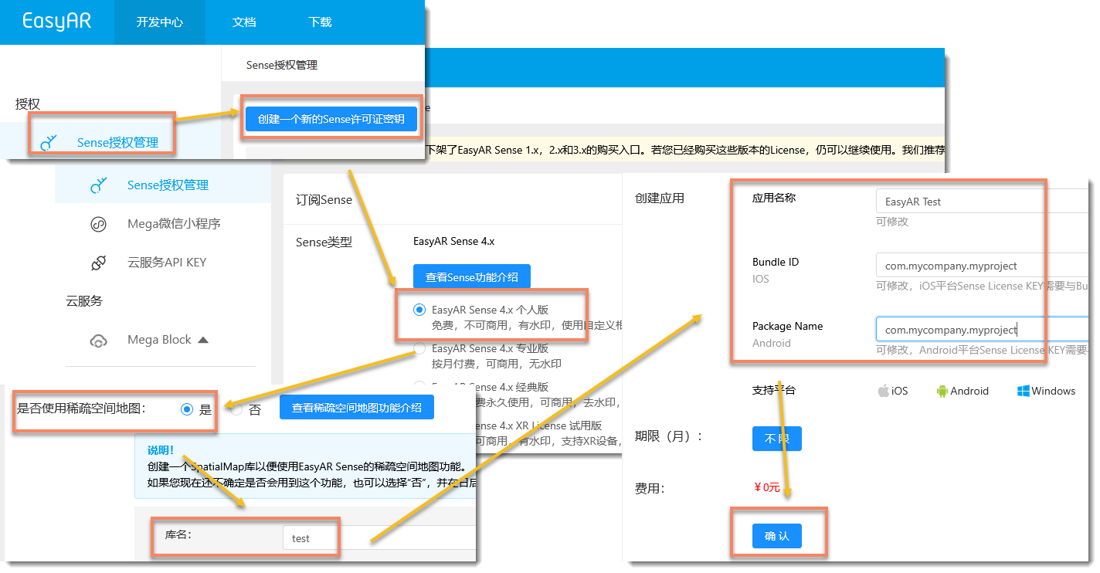Image resolution: width=1100 pixels, height=573 pixels.
Task: Select the EasyAR Sense 4.x 个人版 radio button
Action: 419,310
